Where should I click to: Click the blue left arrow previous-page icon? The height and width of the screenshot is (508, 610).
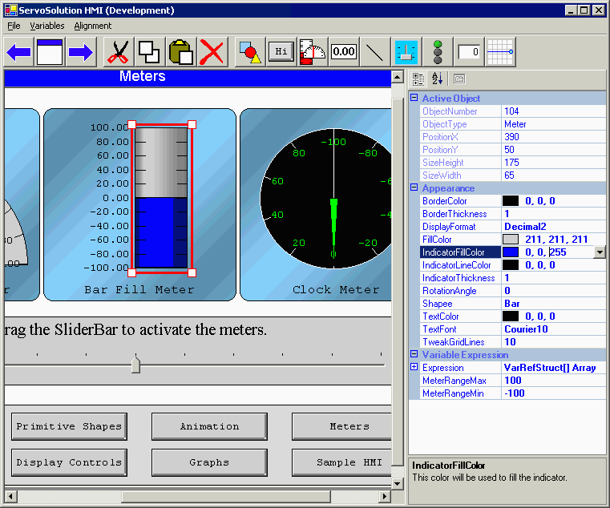tap(18, 52)
